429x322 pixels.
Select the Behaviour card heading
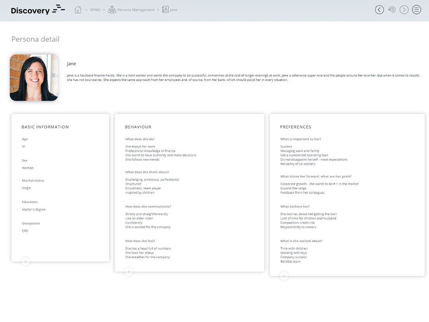138,127
